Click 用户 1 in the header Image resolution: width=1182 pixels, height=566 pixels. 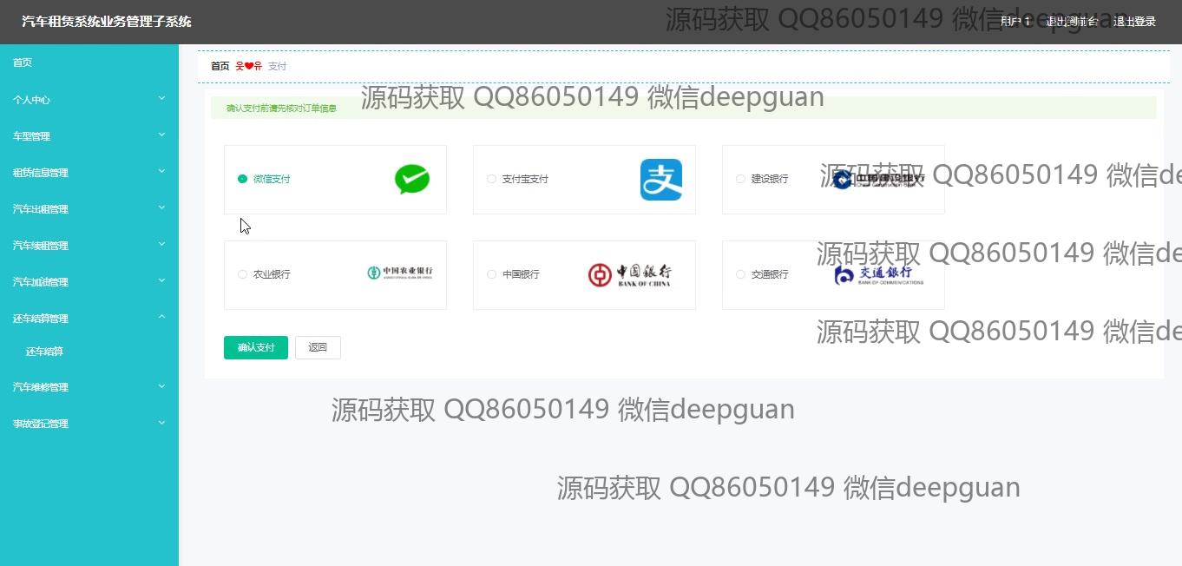click(x=1015, y=22)
